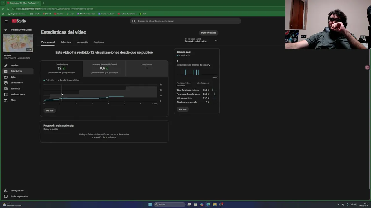This screenshot has height=208, width=371.
Task: Open File Explorer from the taskbar
Action: point(214,205)
